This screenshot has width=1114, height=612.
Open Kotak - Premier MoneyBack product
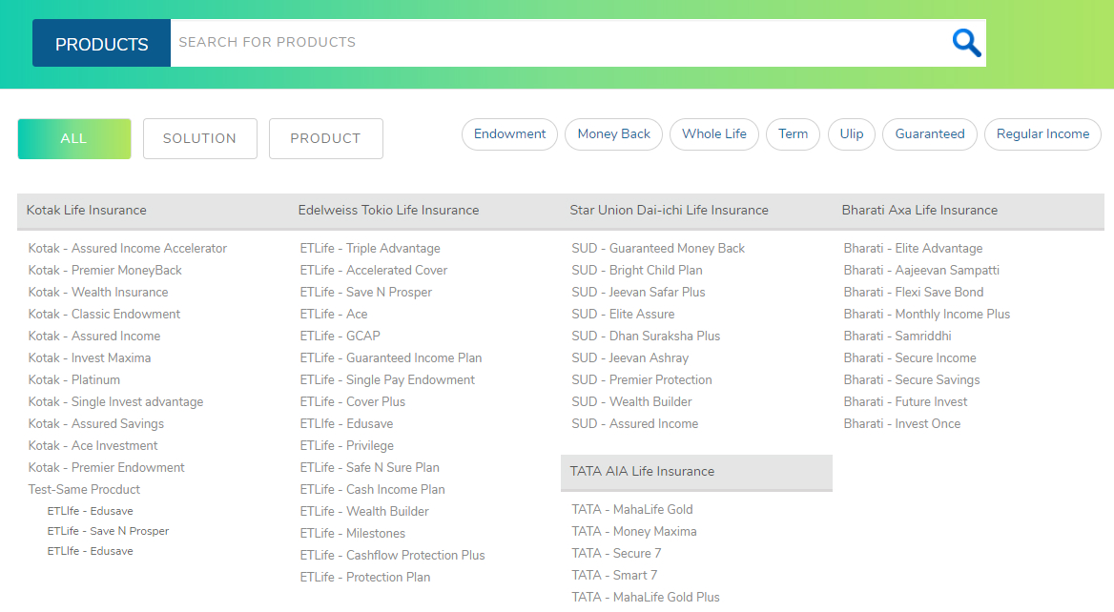(105, 271)
